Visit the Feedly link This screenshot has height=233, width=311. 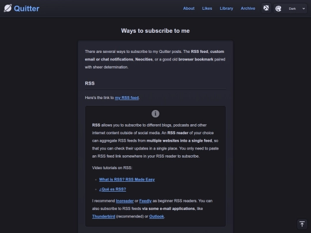tap(145, 201)
